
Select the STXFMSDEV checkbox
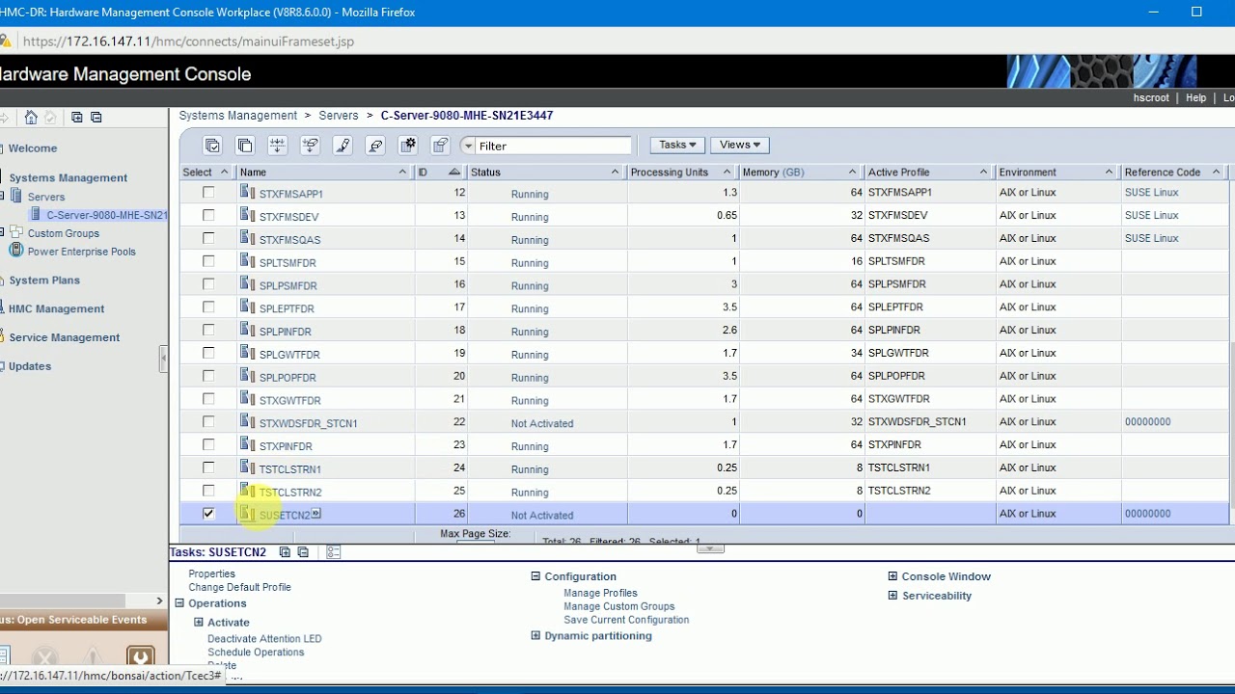point(208,216)
